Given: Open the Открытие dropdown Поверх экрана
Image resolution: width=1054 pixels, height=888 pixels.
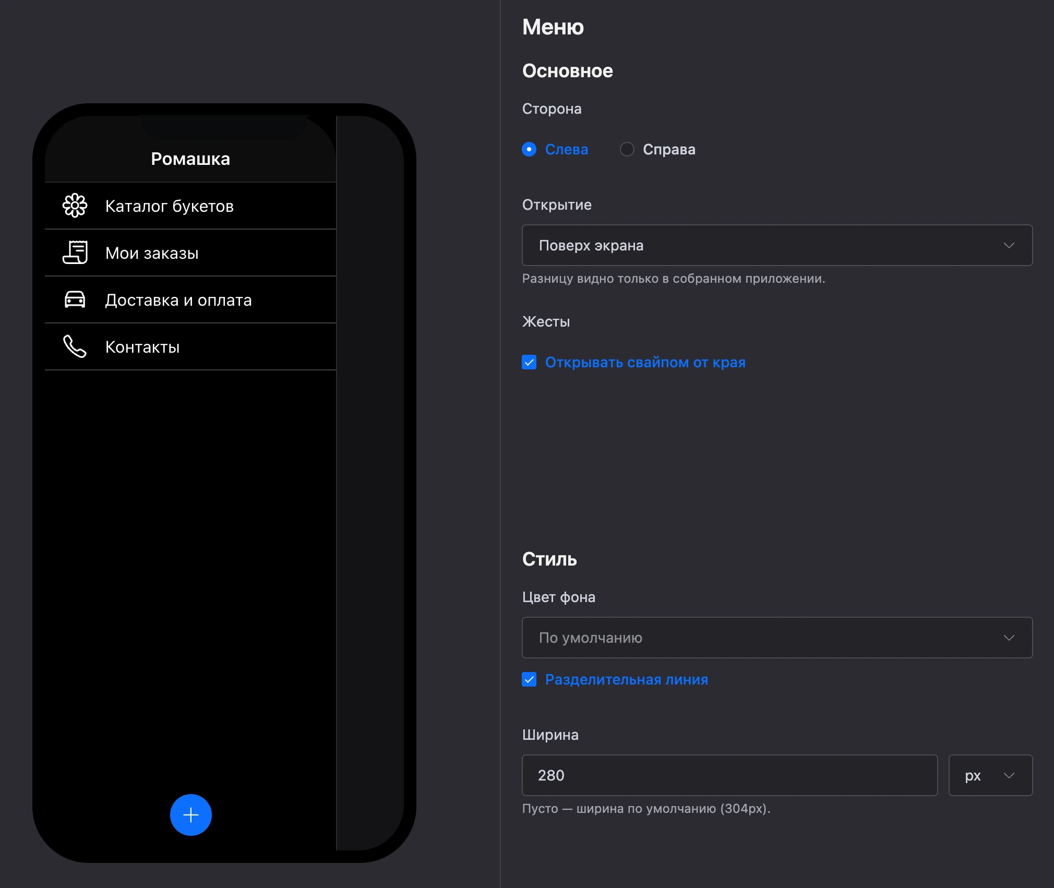Looking at the screenshot, I should tap(777, 245).
